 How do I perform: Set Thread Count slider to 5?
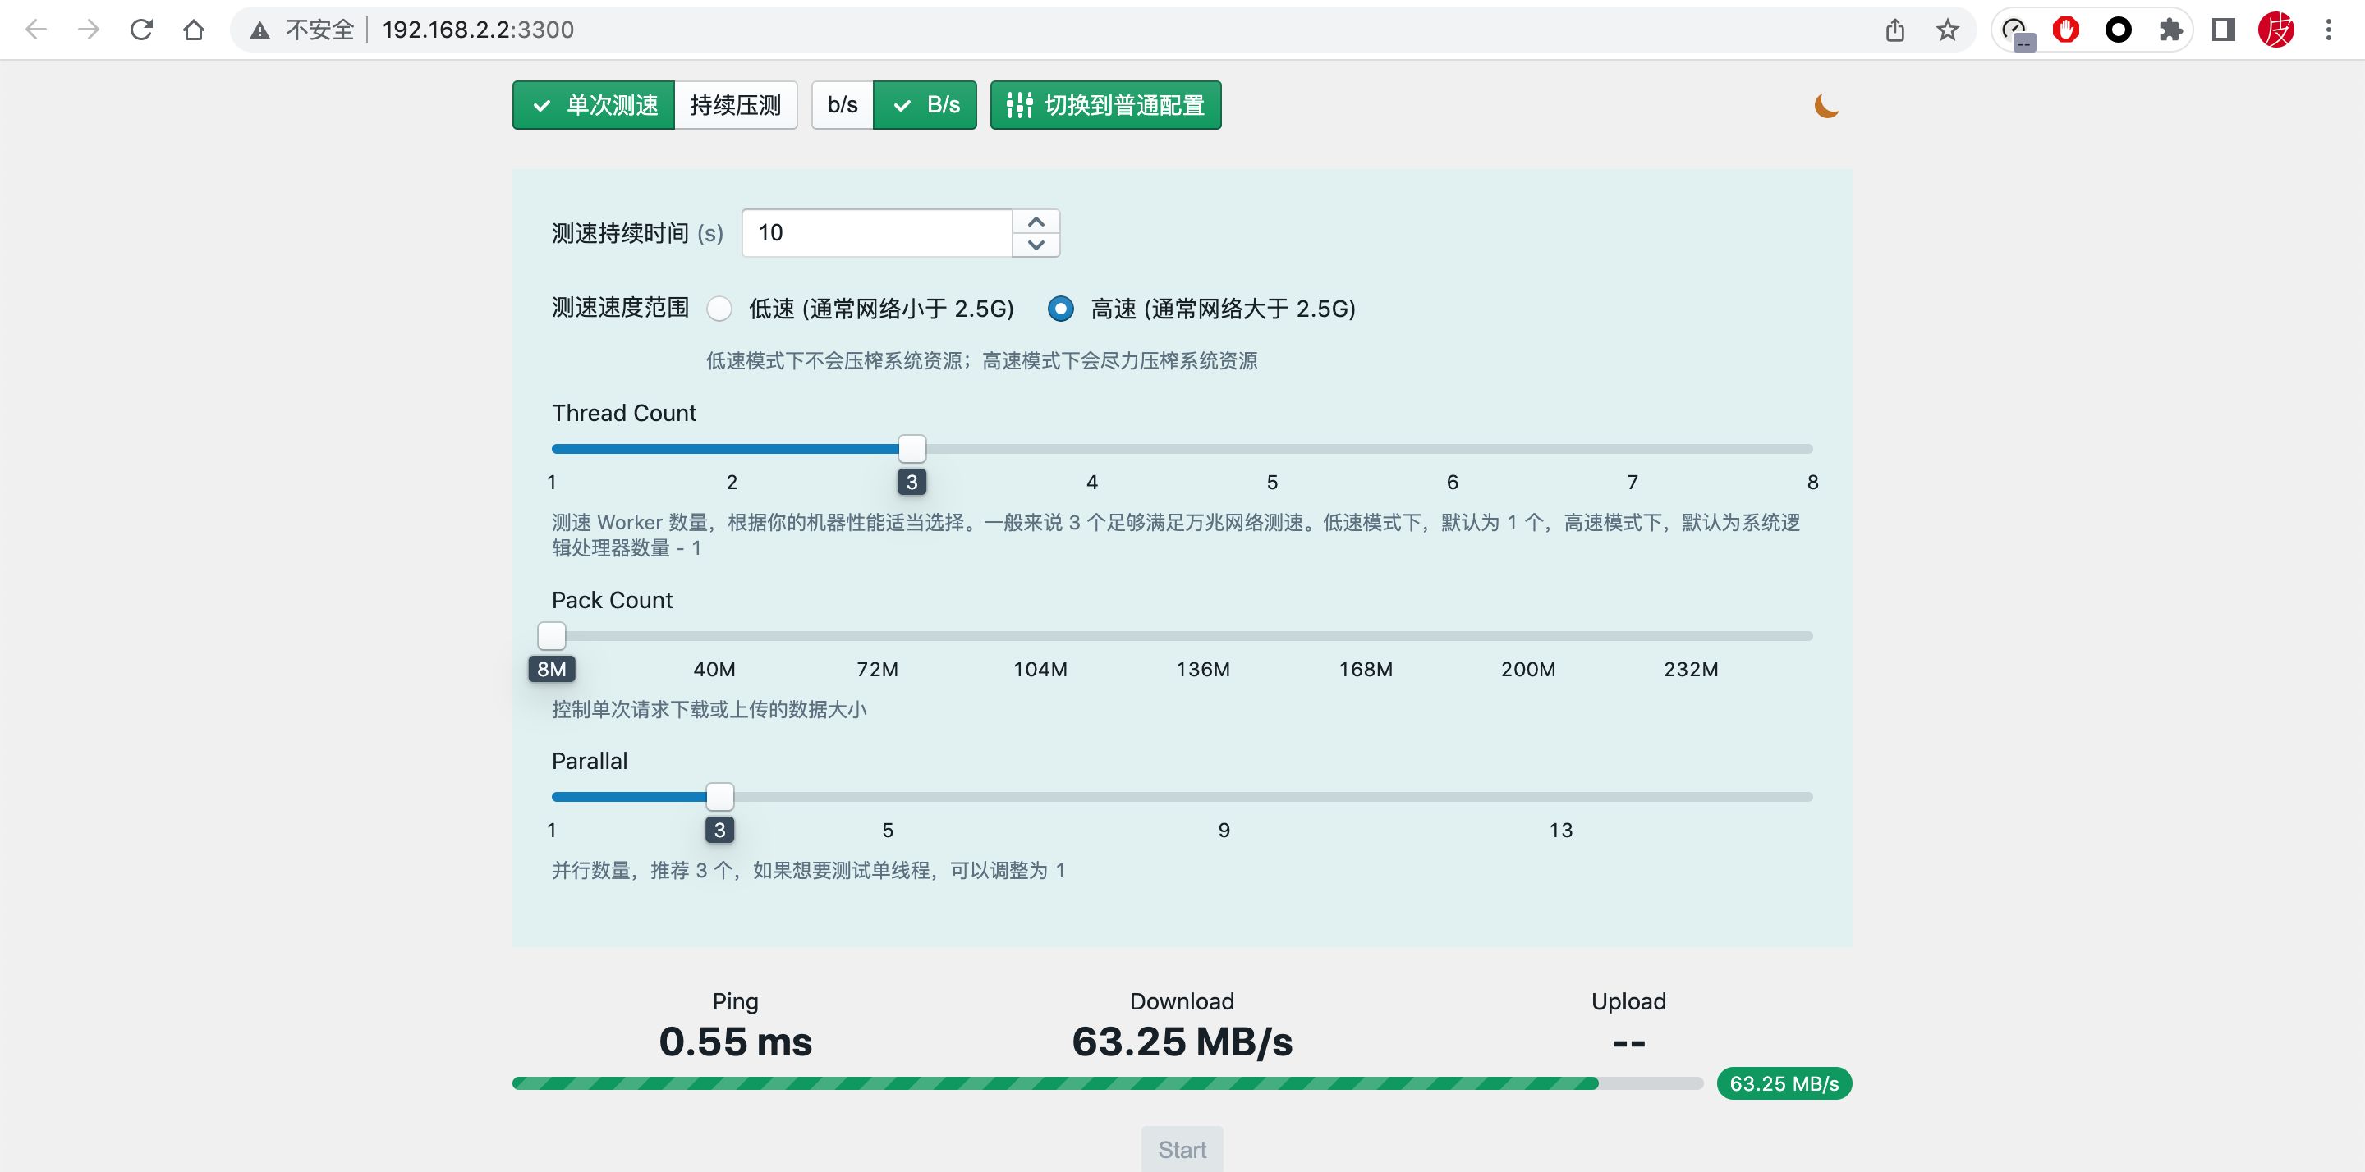pyautogui.click(x=1273, y=449)
